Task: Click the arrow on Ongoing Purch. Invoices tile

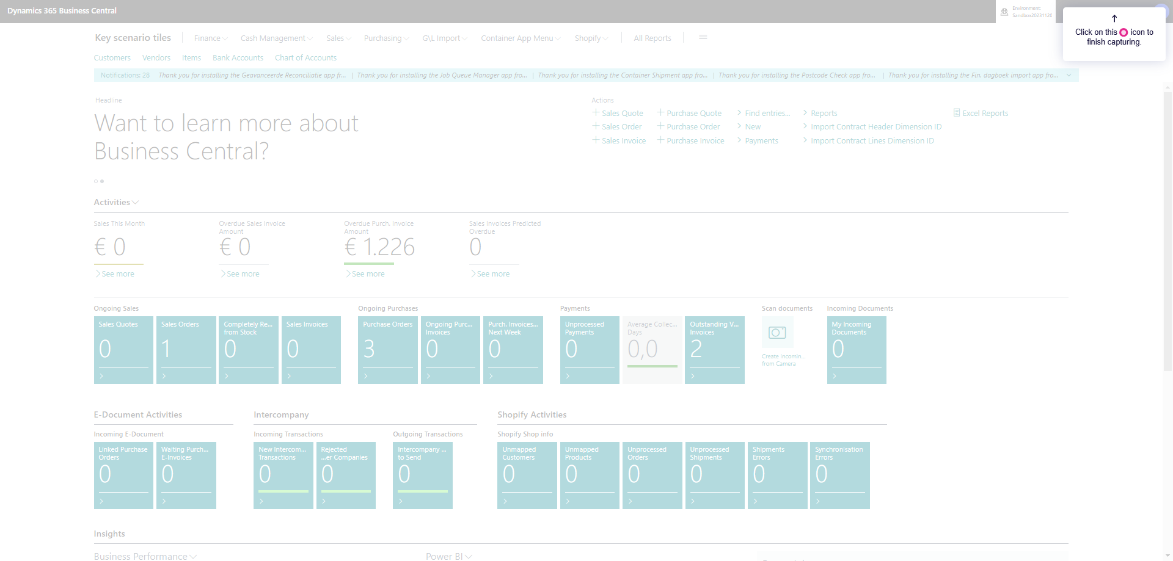Action: (x=429, y=376)
